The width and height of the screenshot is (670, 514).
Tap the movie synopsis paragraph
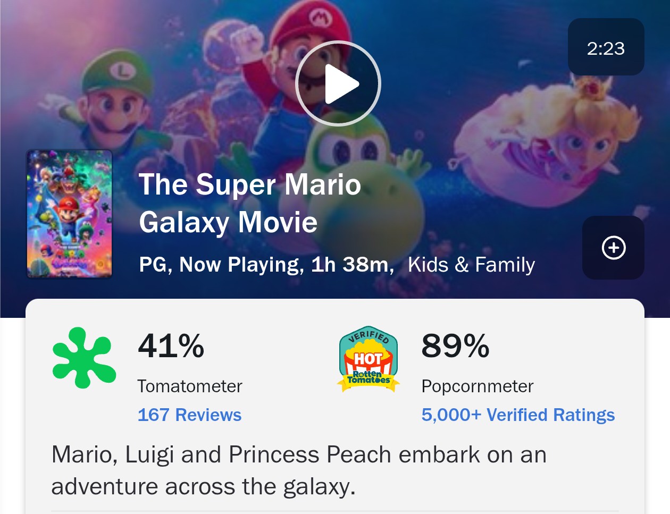click(x=299, y=470)
